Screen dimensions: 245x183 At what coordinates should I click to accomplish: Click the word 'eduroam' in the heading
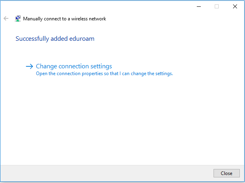coord(83,39)
